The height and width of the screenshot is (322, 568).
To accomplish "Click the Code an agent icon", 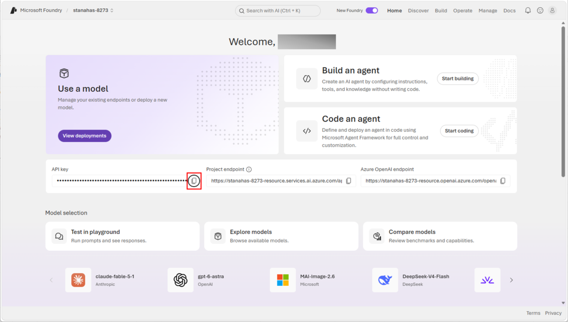I will pos(307,131).
